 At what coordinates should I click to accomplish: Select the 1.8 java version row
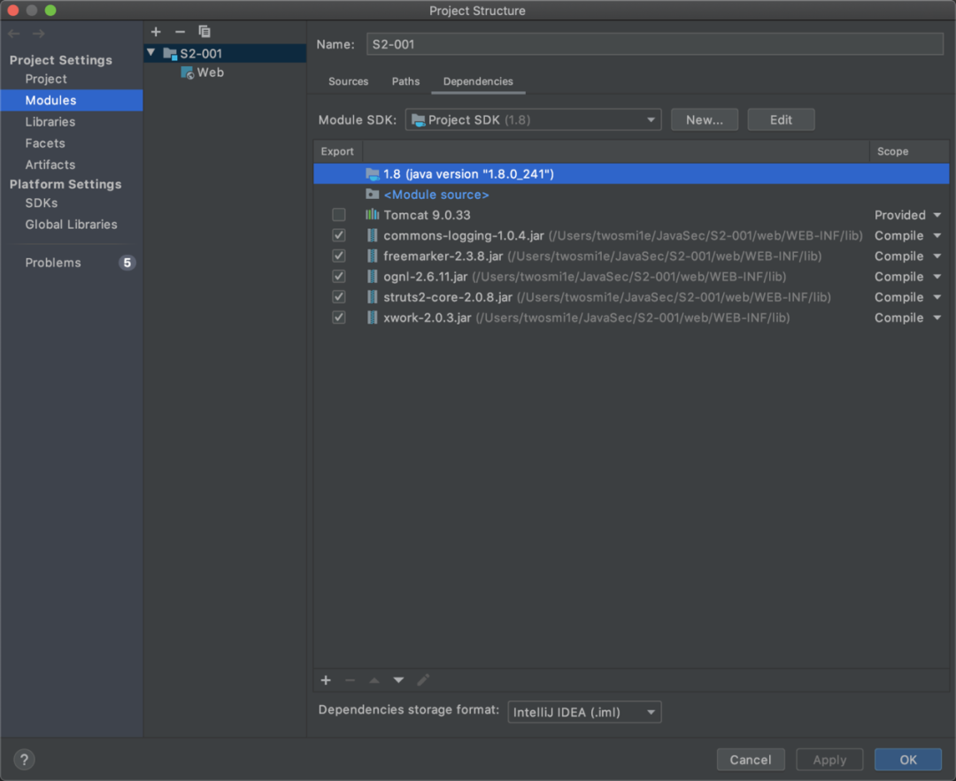(x=631, y=174)
